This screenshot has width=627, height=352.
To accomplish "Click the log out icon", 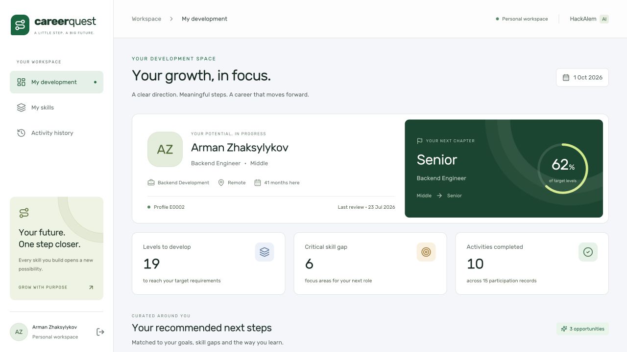I will coord(100,332).
